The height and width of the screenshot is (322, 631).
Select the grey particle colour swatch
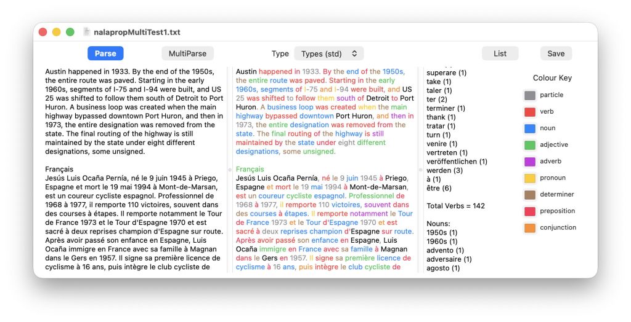click(529, 95)
